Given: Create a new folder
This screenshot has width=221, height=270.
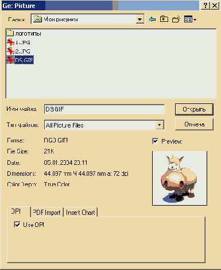Looking at the screenshot, I should tap(176, 19).
